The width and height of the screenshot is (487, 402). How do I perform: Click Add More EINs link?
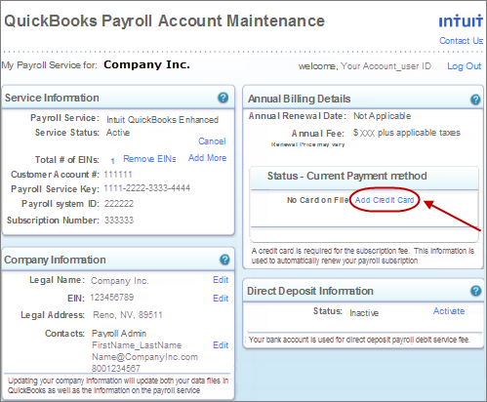(207, 158)
